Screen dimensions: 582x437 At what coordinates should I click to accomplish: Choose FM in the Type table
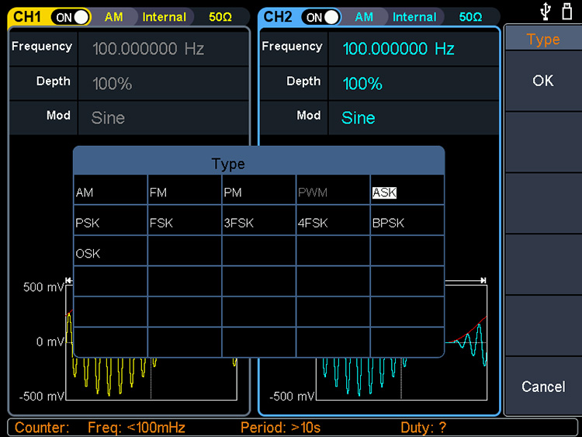(x=184, y=192)
